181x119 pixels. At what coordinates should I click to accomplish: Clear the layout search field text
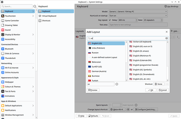[x=166, y=38]
